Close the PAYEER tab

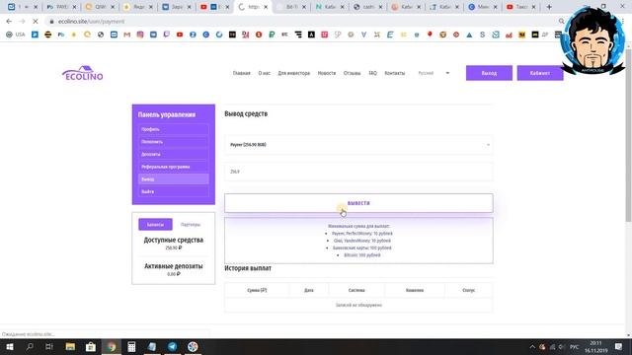click(x=74, y=7)
